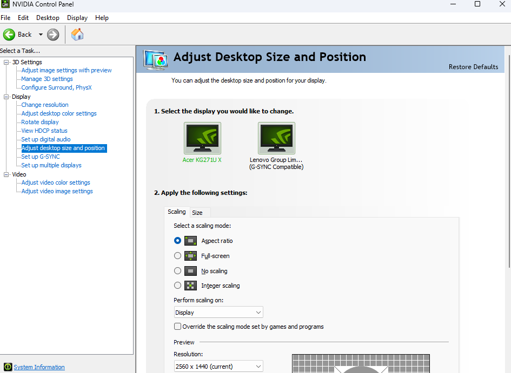Click the System Information icon
The height and width of the screenshot is (373, 511).
(8, 367)
